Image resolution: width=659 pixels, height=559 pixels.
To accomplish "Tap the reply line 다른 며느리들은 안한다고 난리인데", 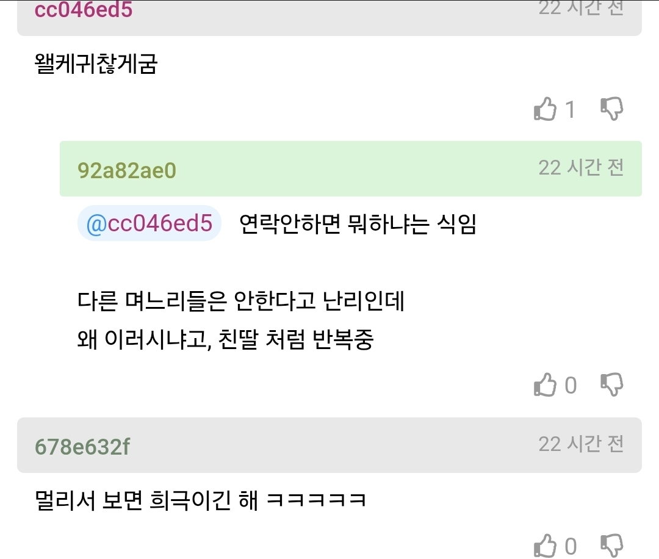I will pyautogui.click(x=241, y=301).
